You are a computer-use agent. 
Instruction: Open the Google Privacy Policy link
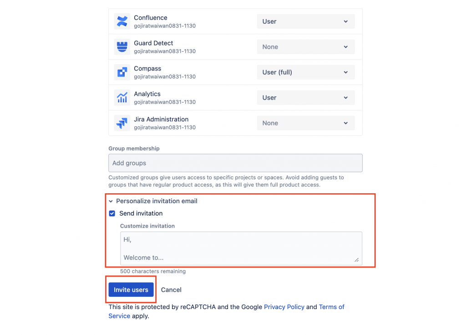tap(284, 307)
